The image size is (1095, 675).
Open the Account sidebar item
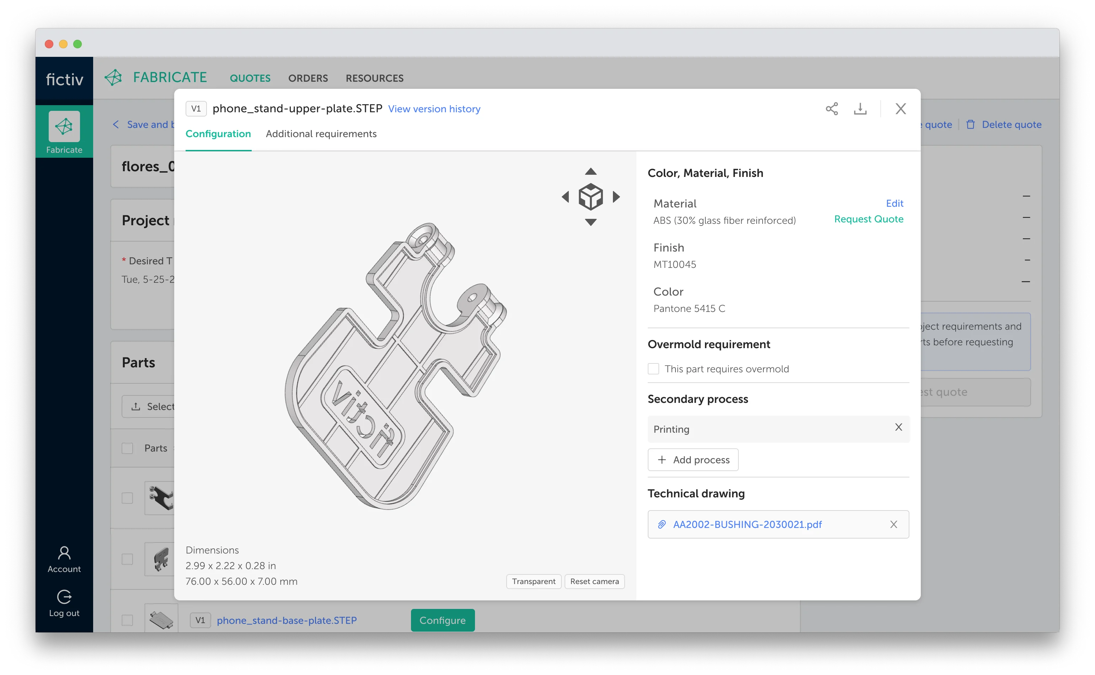click(x=64, y=560)
